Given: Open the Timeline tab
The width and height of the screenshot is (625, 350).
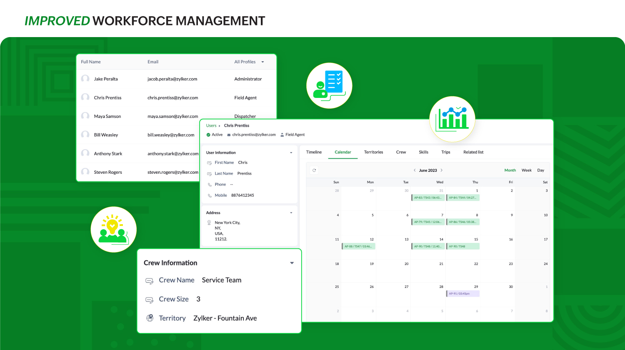Looking at the screenshot, I should (314, 152).
